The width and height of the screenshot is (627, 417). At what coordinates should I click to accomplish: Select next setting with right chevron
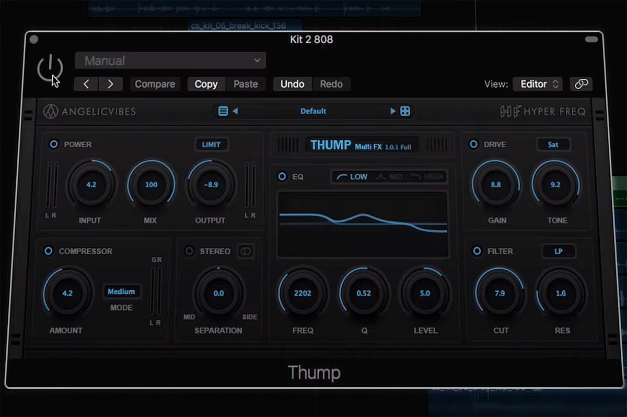111,84
